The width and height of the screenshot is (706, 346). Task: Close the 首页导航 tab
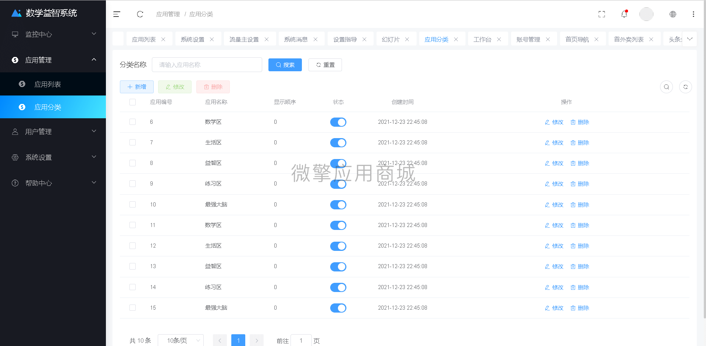pyautogui.click(x=596, y=39)
